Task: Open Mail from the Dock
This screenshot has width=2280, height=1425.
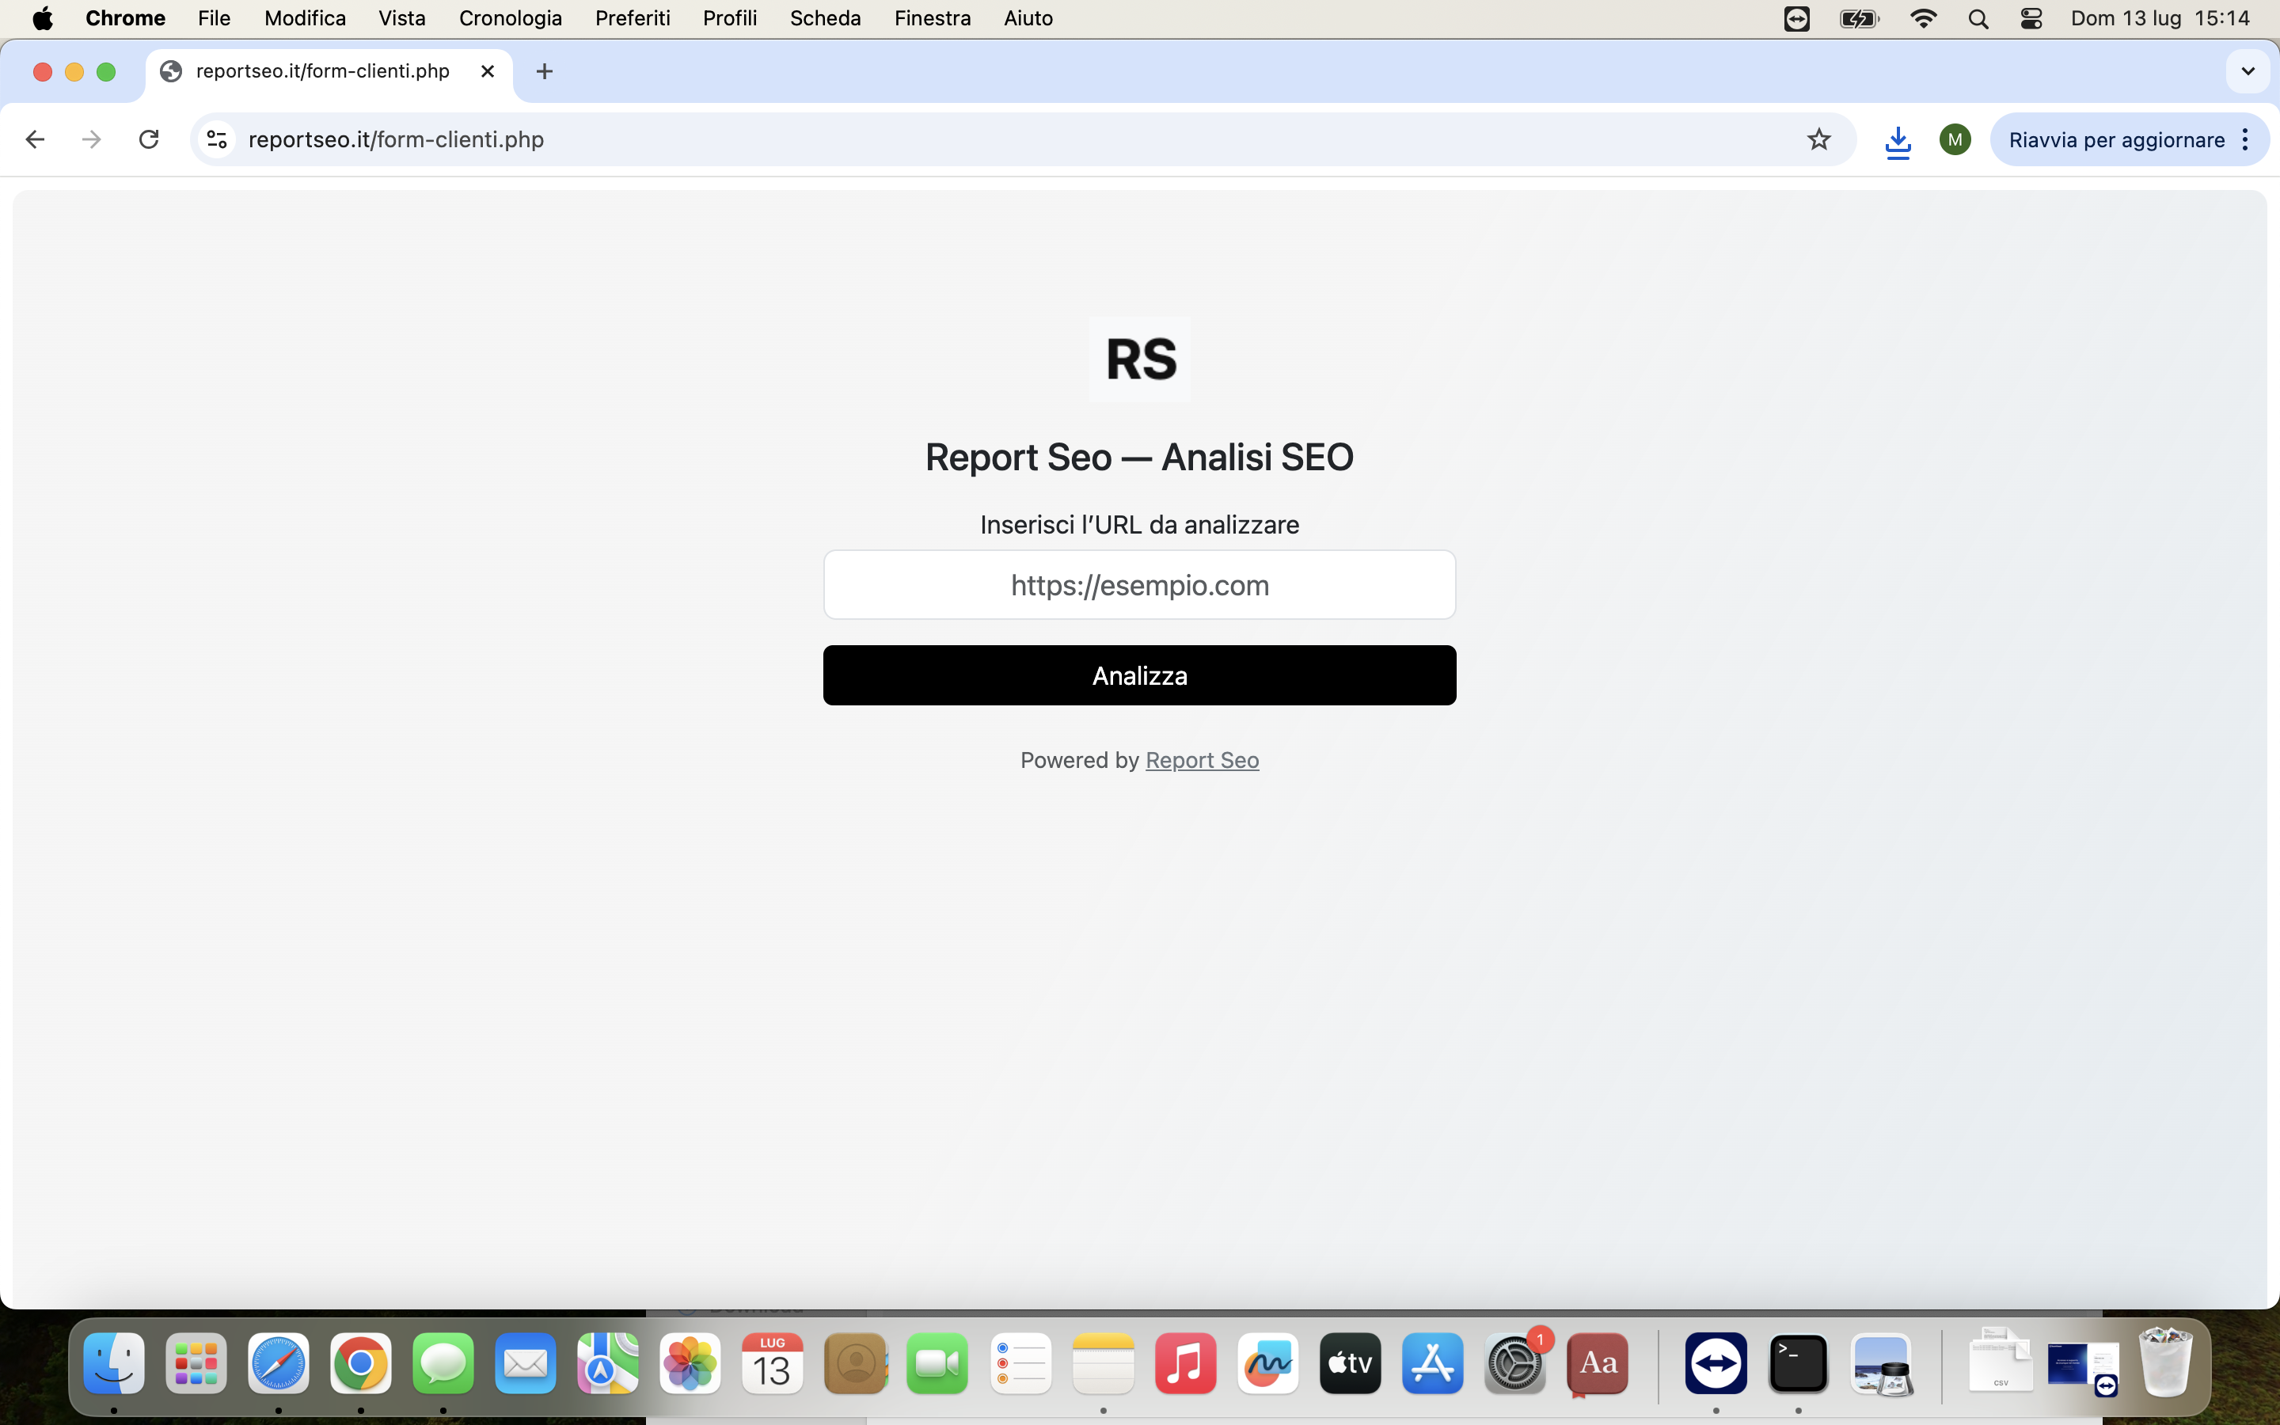Action: 526,1362
